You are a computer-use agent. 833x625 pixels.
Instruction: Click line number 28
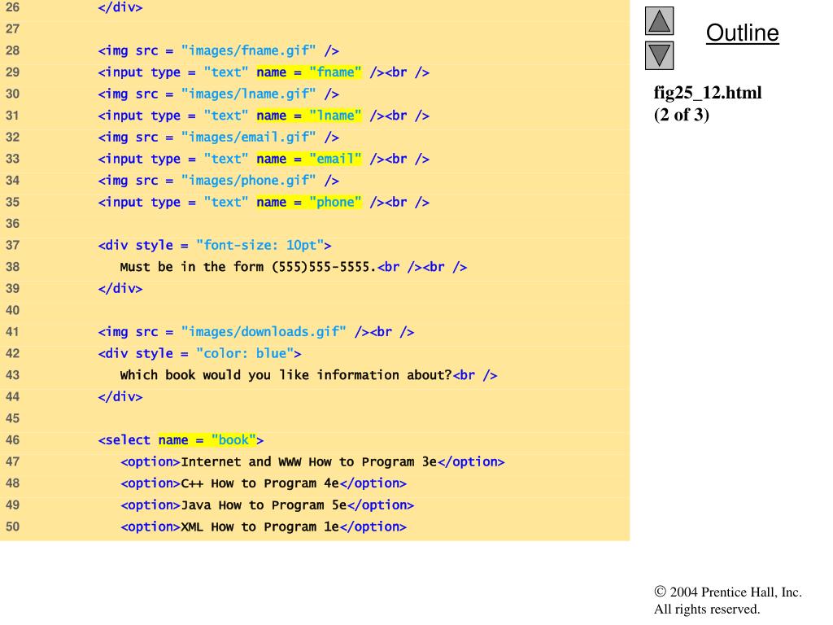12,50
